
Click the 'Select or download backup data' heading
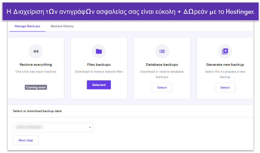click(37, 111)
